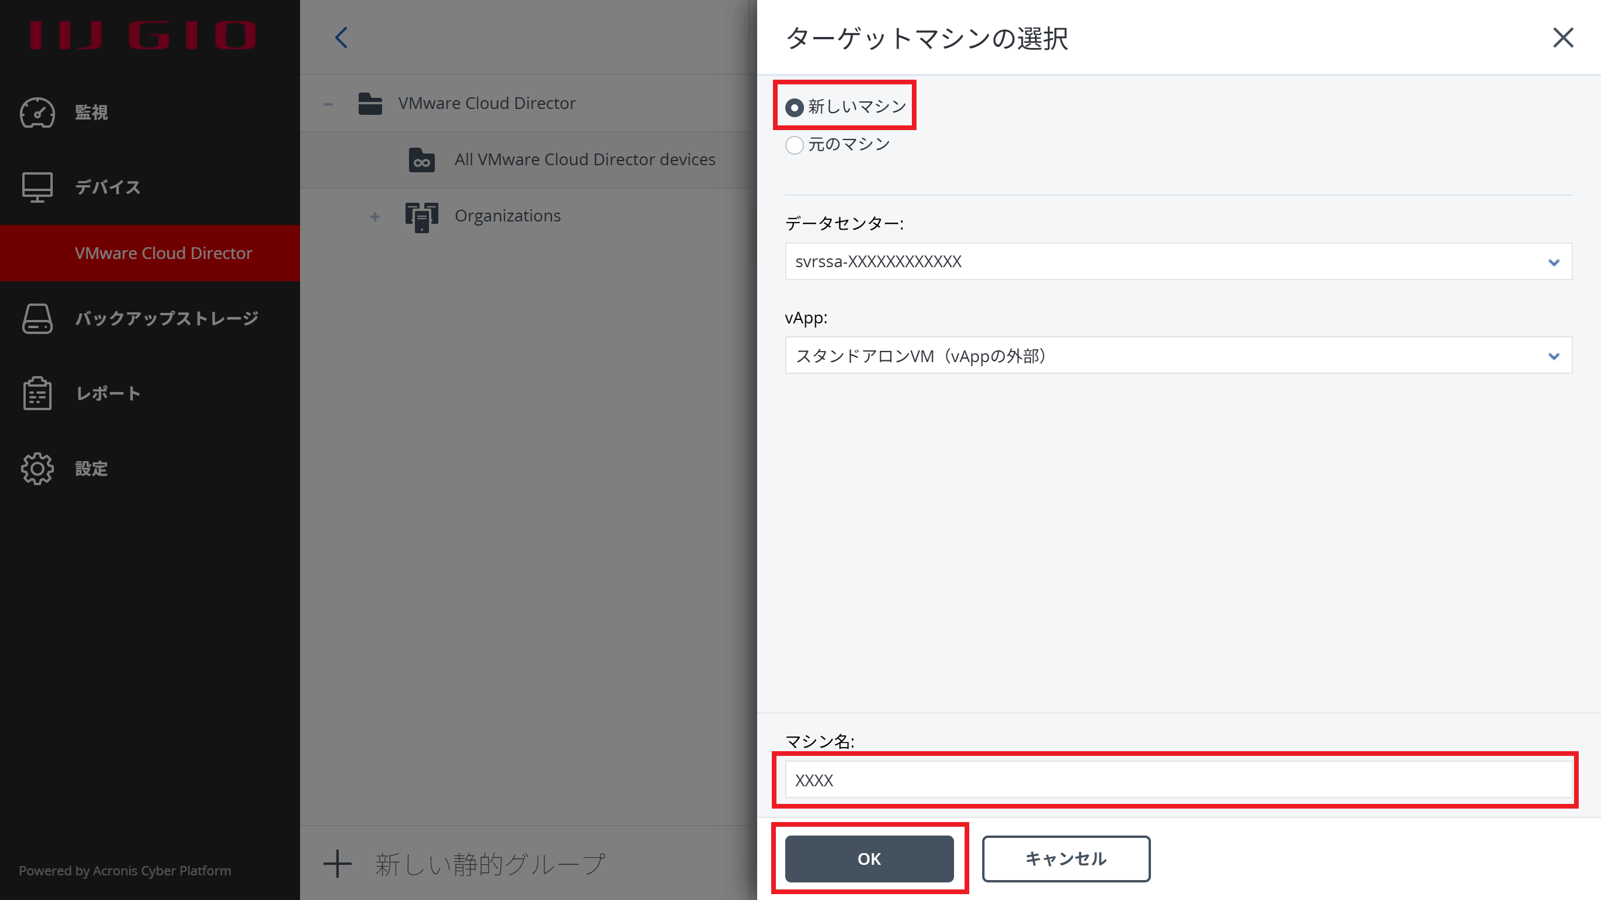Expand the Organizations tree node
This screenshot has width=1601, height=900.
(x=375, y=216)
